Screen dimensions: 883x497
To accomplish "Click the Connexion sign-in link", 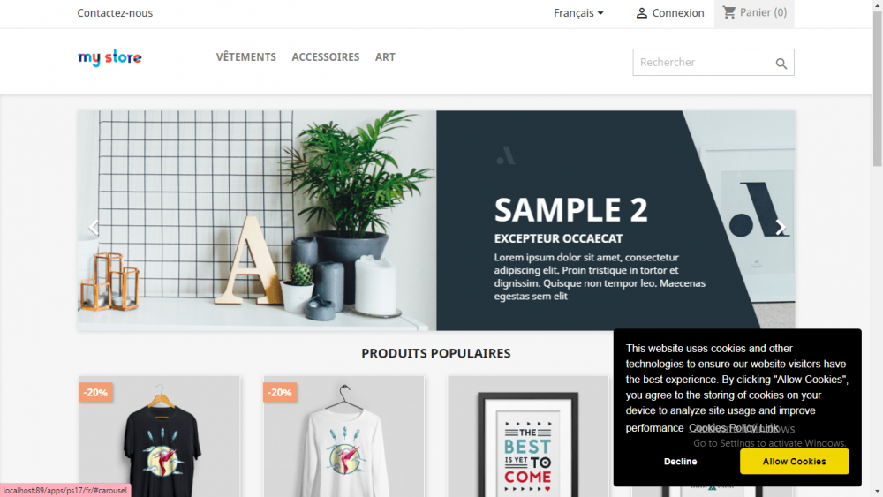I will click(x=678, y=13).
